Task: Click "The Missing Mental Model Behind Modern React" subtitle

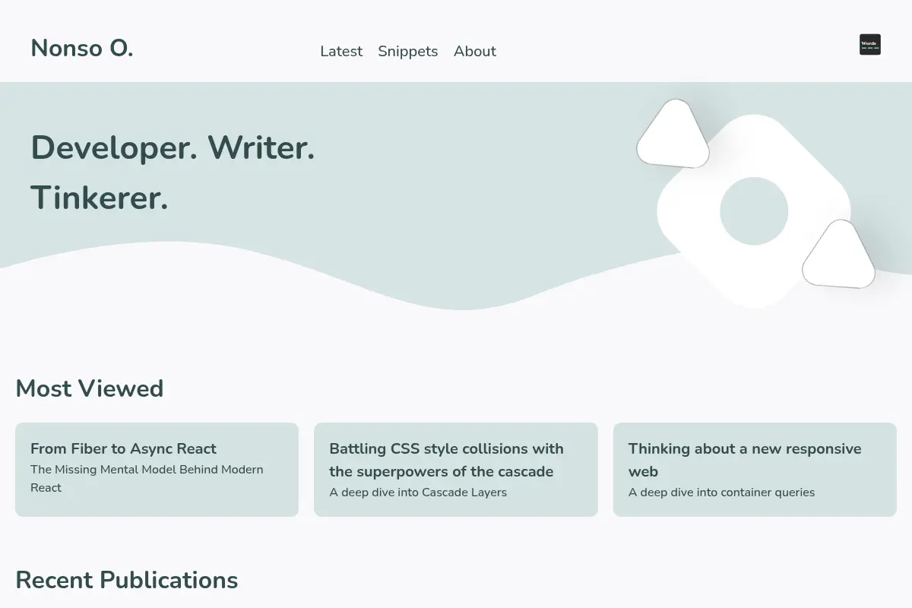Action: point(147,478)
